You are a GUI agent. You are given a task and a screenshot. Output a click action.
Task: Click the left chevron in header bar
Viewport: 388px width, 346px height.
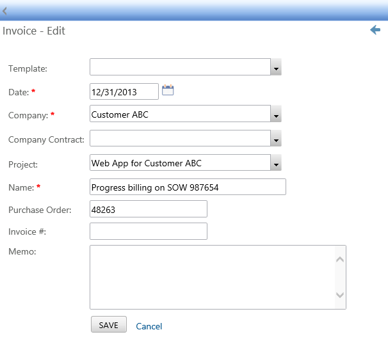[x=4, y=11]
